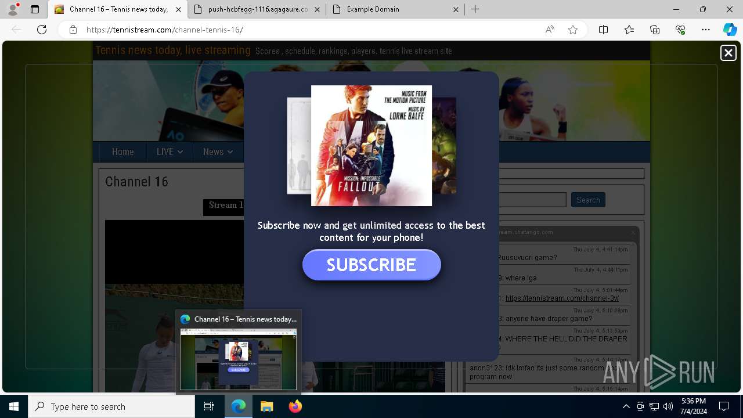Close the Example Domain tab
Image resolution: width=743 pixels, height=418 pixels.
[456, 9]
